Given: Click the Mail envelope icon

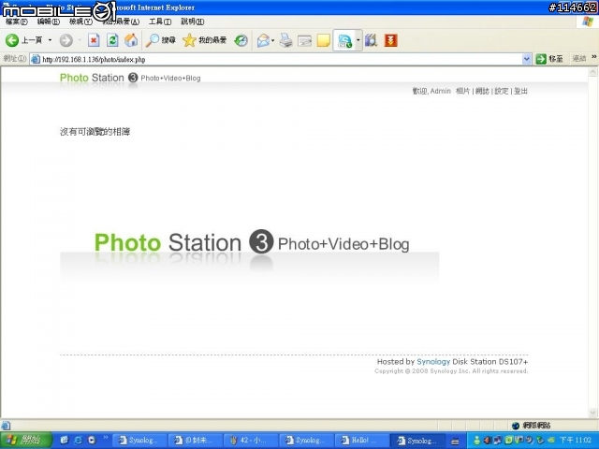Looking at the screenshot, I should point(263,40).
